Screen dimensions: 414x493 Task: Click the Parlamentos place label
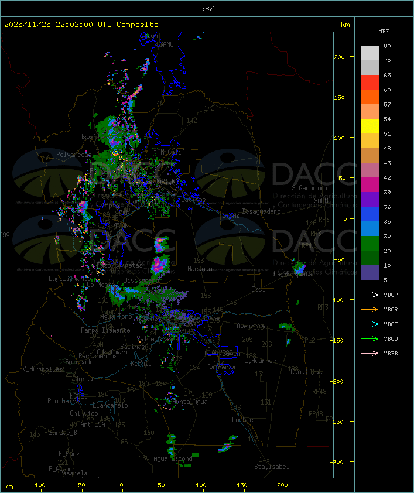point(98,356)
